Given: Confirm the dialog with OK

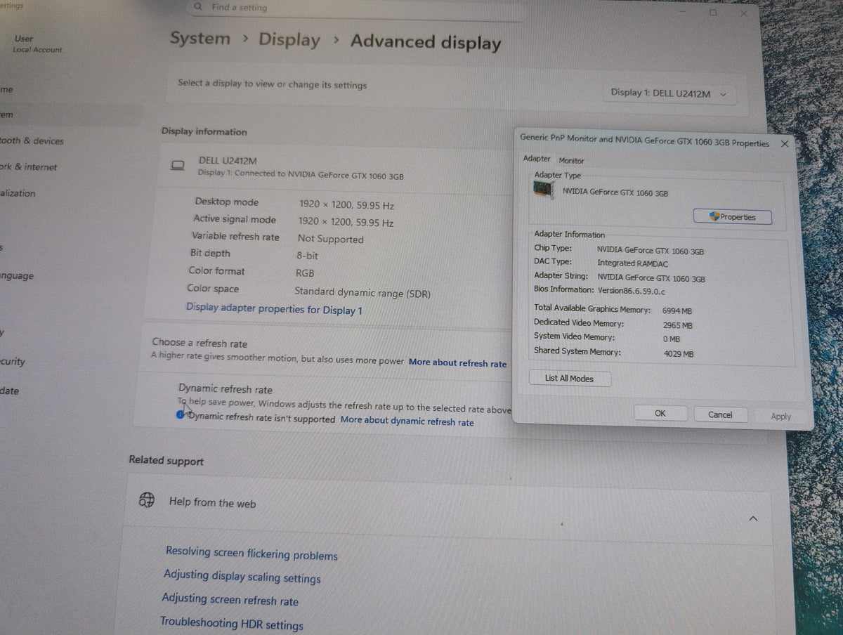Looking at the screenshot, I should click(660, 414).
